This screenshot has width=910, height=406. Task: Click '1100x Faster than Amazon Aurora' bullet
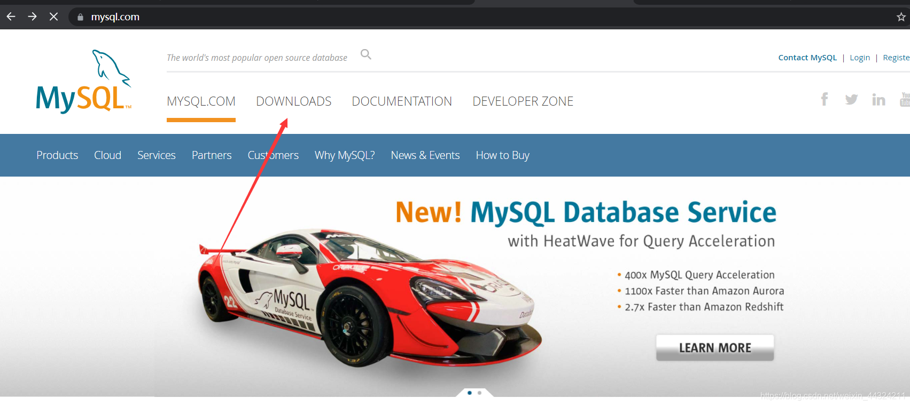click(x=704, y=291)
